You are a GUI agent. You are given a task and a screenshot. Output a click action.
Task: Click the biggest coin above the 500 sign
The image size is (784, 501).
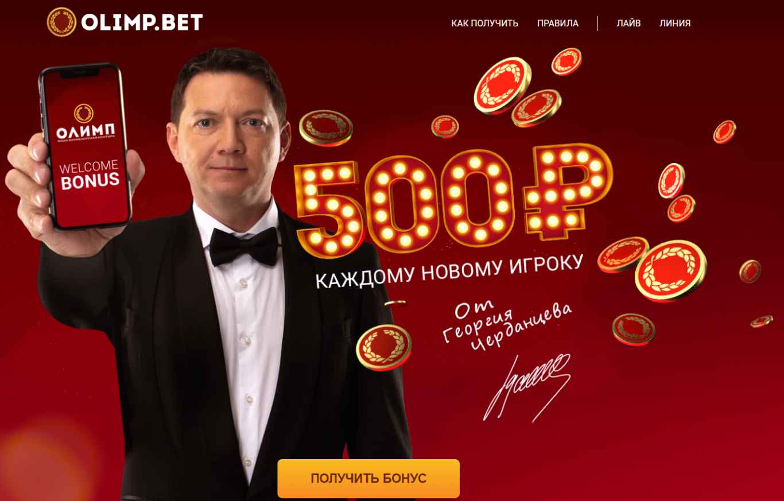[502, 86]
